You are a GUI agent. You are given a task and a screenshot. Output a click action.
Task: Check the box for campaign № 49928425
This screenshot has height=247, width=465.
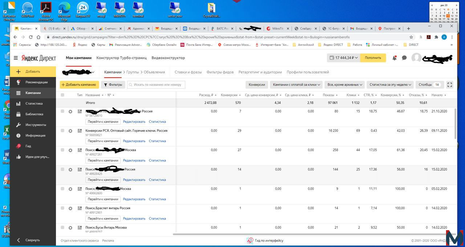[62, 169]
